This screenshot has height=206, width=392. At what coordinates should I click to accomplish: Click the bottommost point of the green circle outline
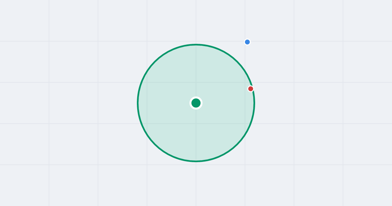[x=196, y=161]
